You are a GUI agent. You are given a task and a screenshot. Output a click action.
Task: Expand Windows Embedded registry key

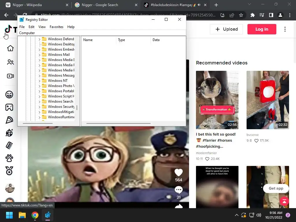coord(39,50)
